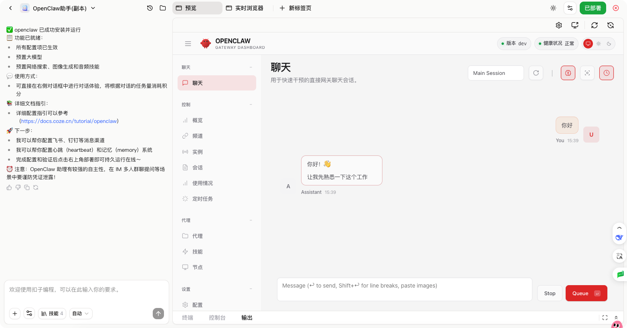Toggle the brain thinking icon in chat header
The width and height of the screenshot is (627, 328).
[568, 73]
